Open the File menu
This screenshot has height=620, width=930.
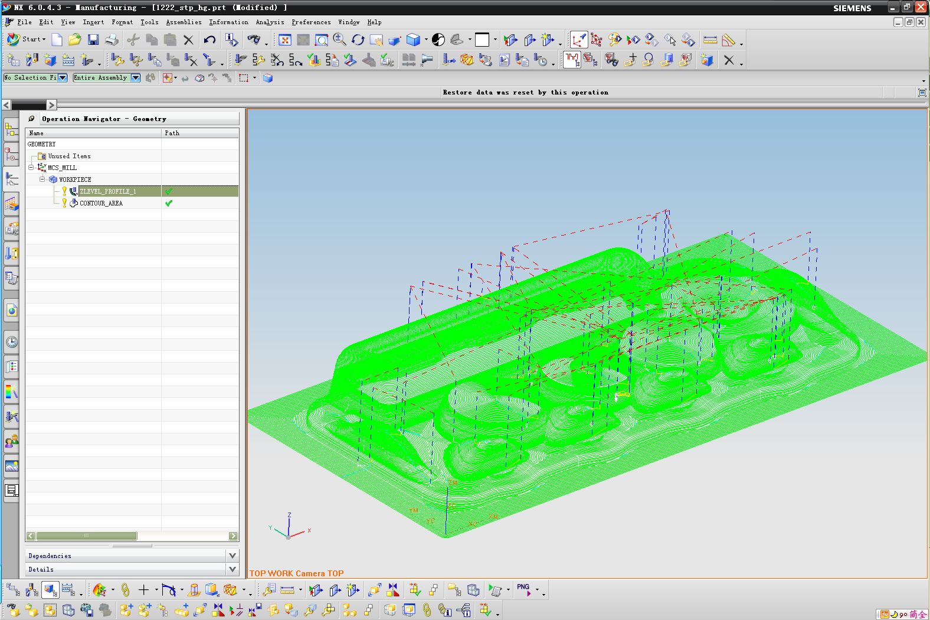click(24, 22)
